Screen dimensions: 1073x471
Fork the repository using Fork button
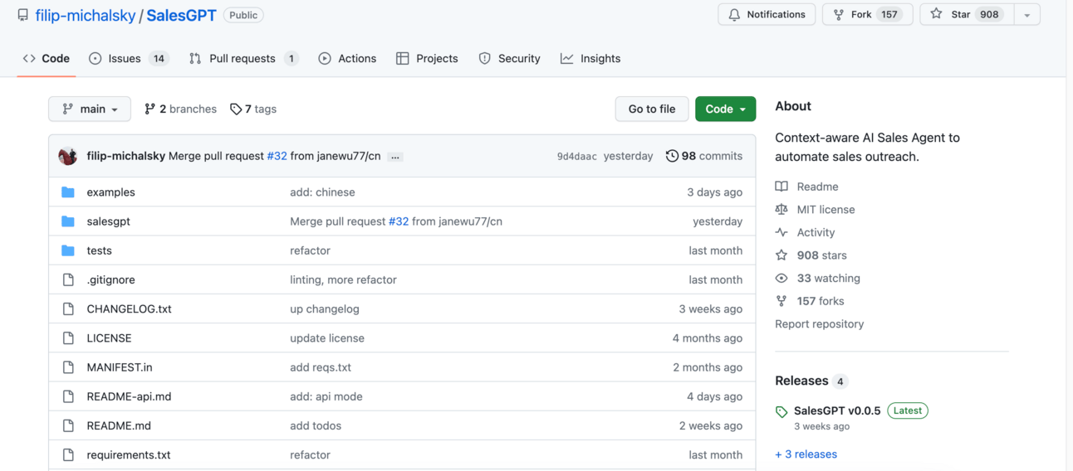pyautogui.click(x=860, y=15)
